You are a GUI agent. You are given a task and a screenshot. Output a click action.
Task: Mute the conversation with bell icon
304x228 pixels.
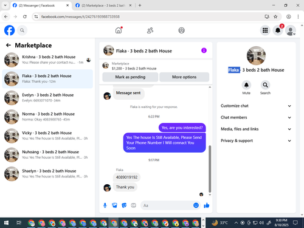tap(246, 85)
